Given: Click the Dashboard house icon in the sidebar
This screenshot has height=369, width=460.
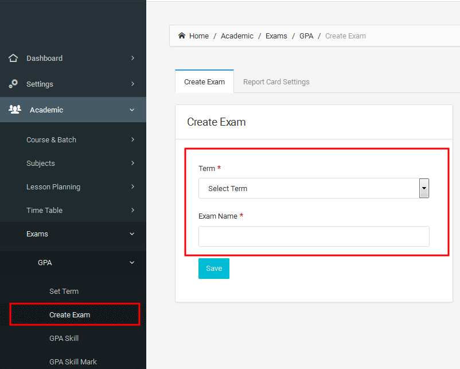Looking at the screenshot, I should (13, 58).
